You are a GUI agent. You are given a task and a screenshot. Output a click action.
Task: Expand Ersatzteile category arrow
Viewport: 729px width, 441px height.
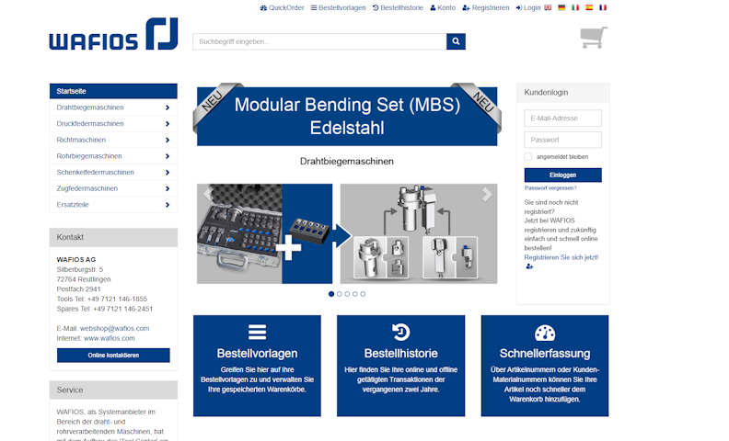click(167, 205)
